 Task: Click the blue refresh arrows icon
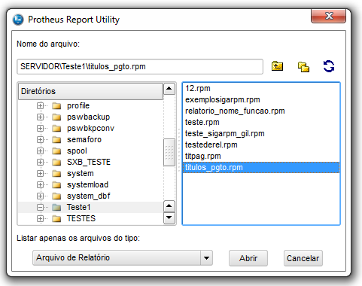[x=329, y=66]
